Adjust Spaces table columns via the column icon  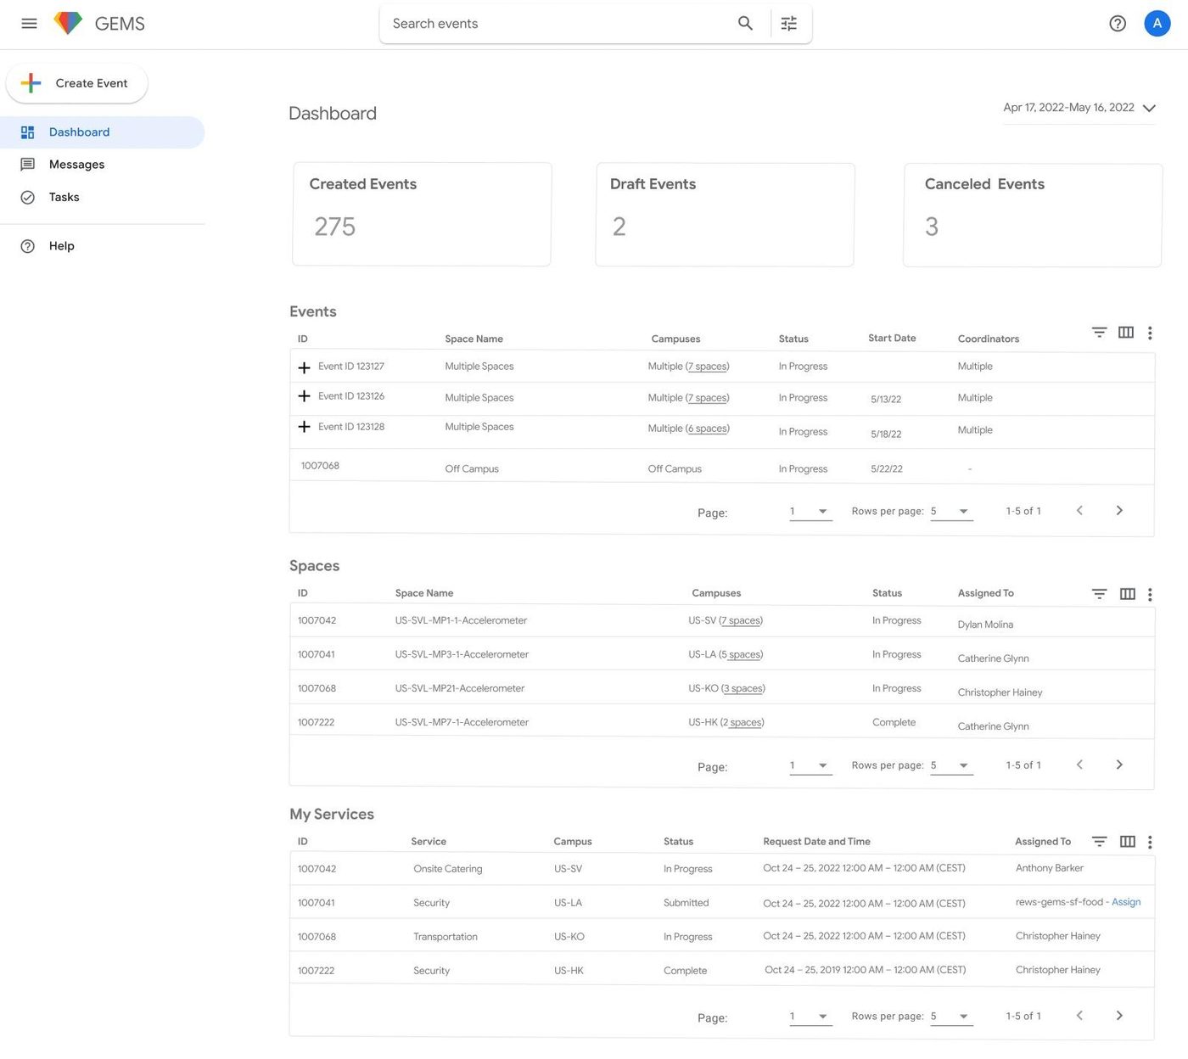pyautogui.click(x=1127, y=593)
